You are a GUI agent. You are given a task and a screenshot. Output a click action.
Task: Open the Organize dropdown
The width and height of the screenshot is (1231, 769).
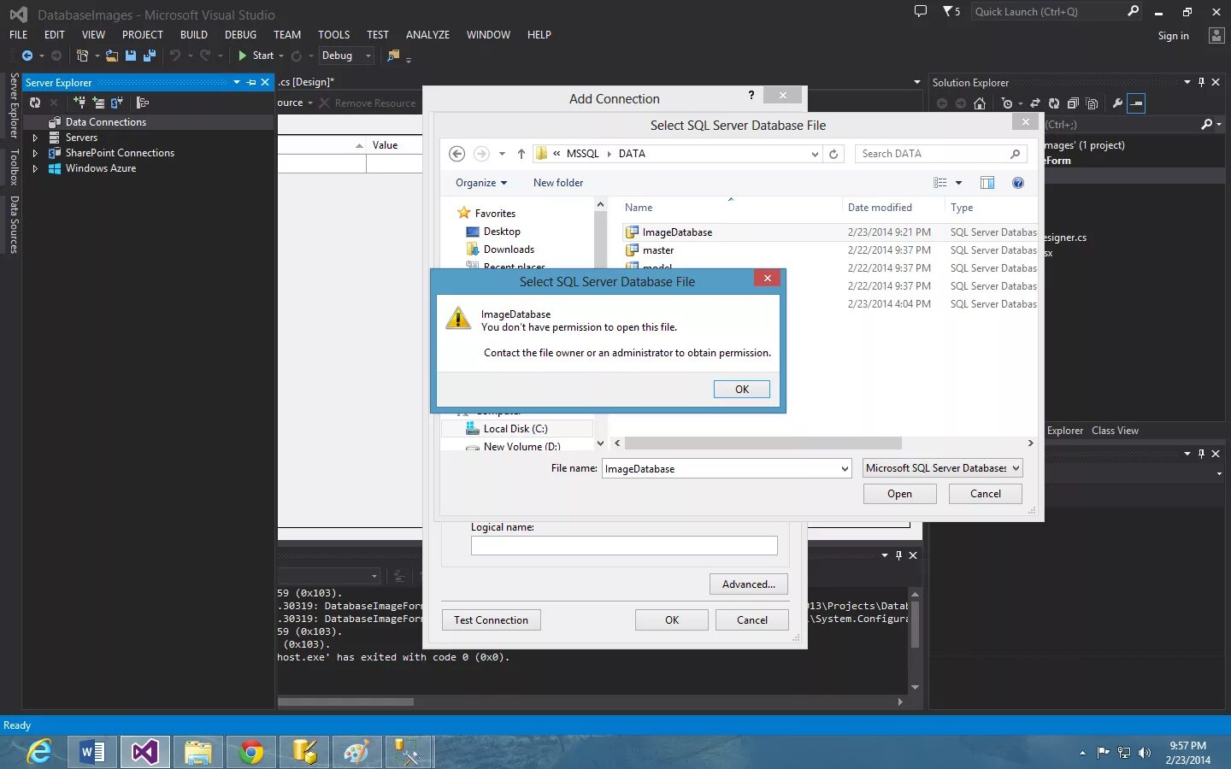click(481, 183)
